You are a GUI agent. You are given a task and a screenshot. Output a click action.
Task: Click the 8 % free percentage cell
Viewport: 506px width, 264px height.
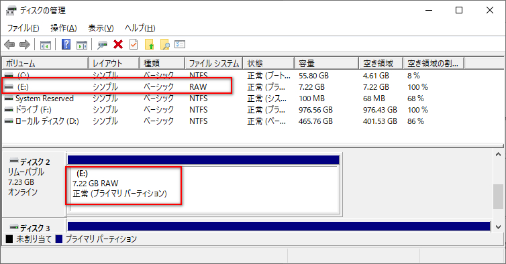[x=413, y=76]
